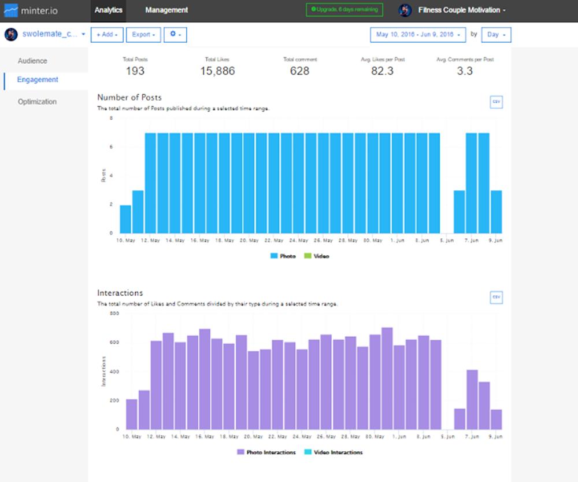Go to the Optimization sidebar section
Screen dimensions: 578x482
click(37, 102)
